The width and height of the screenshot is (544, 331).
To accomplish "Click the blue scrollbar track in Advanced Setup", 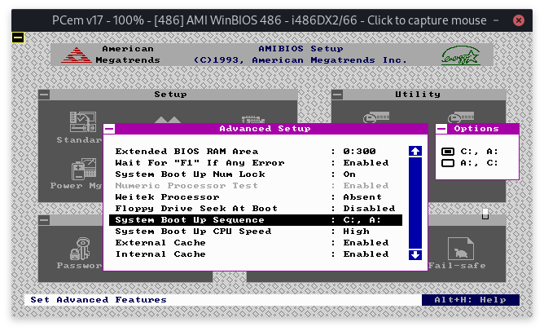I will click(415, 203).
